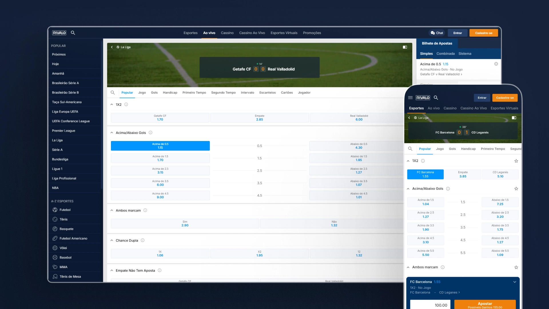Toggle selected FC Barcelona 1.55 odds on mobile
This screenshot has height=309, width=549.
coord(425,174)
